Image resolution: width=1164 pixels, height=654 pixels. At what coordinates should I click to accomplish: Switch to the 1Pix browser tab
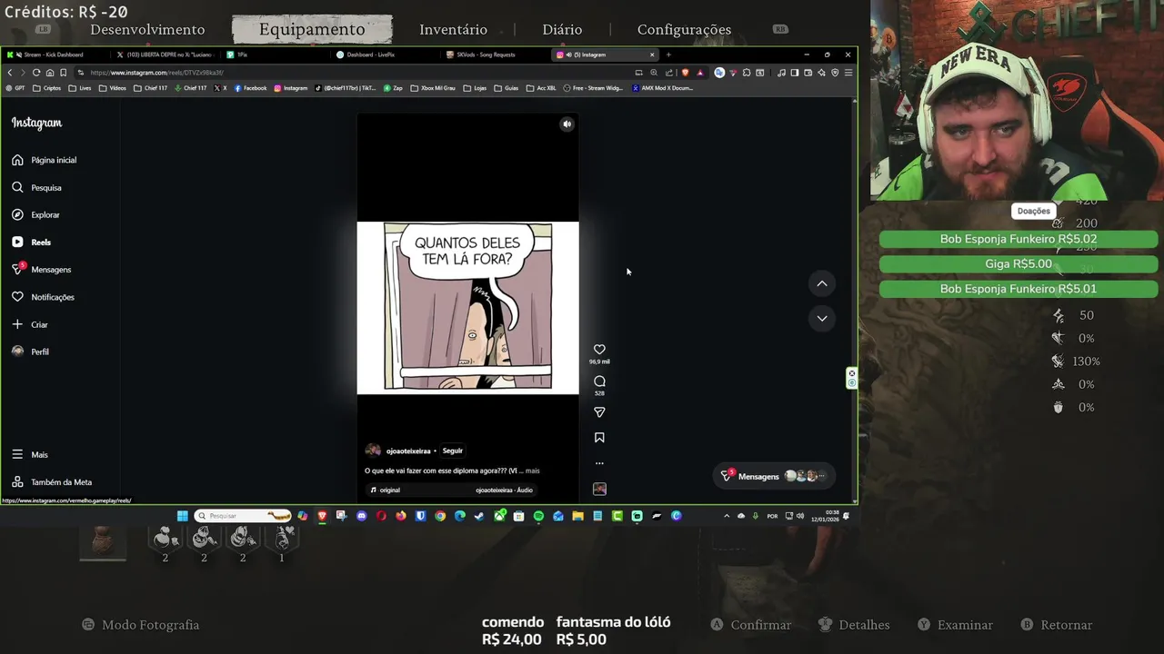[x=273, y=54]
